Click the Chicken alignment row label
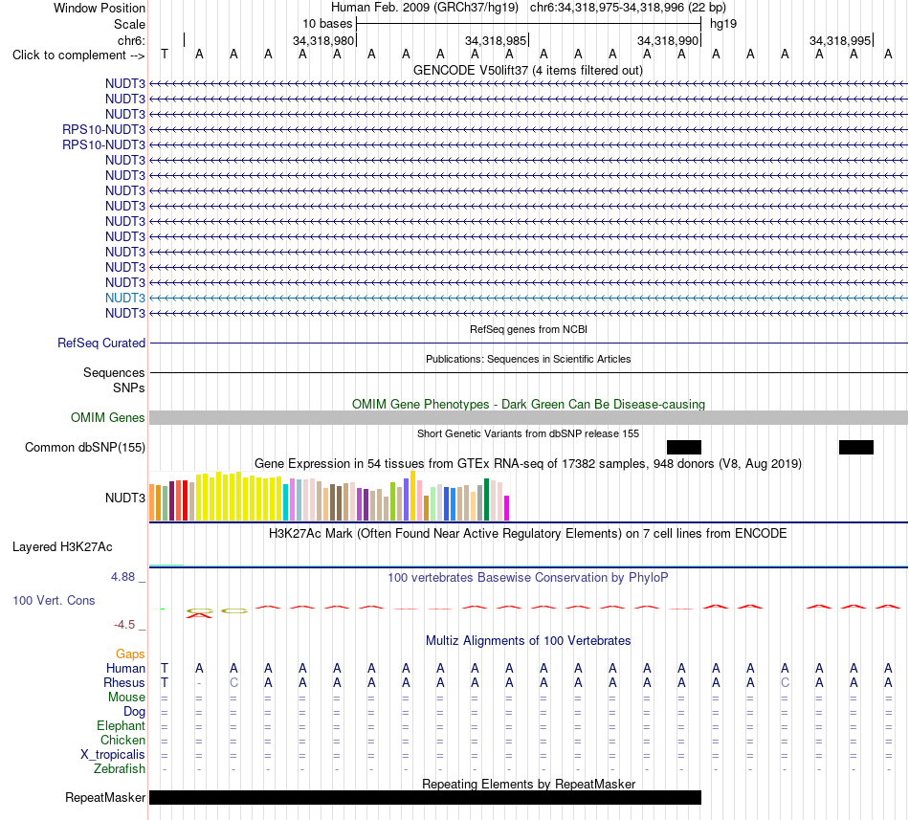This screenshot has width=909, height=820. tap(122, 740)
